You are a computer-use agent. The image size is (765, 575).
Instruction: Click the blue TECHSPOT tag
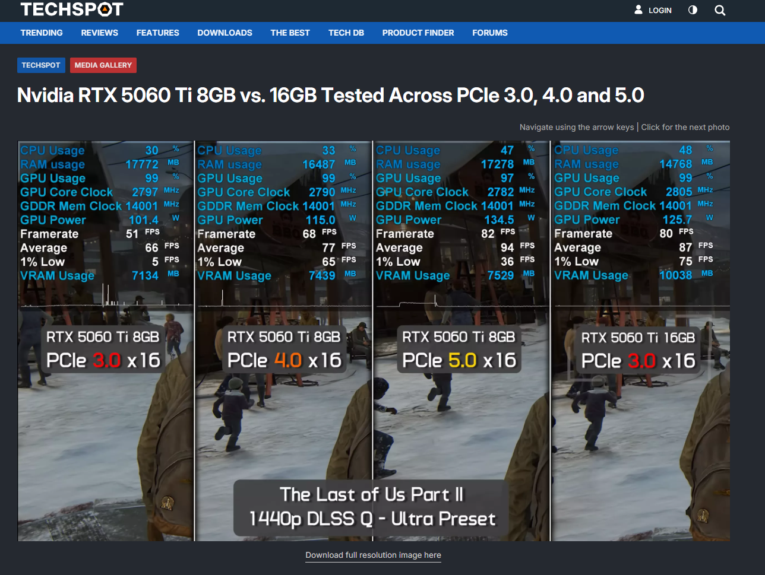(x=41, y=65)
